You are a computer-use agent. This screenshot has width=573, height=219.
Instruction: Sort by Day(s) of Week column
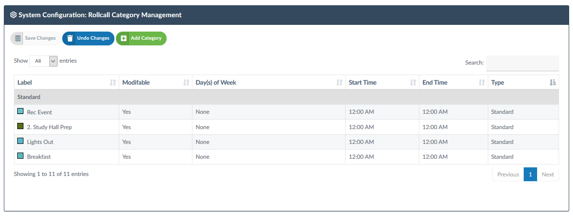coord(339,83)
